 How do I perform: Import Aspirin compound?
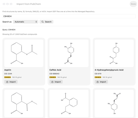coord(11,82)
